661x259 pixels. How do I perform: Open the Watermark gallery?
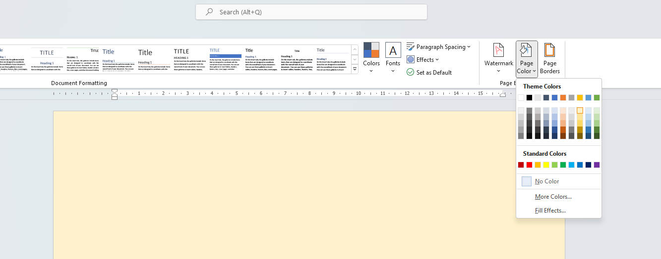[498, 57]
